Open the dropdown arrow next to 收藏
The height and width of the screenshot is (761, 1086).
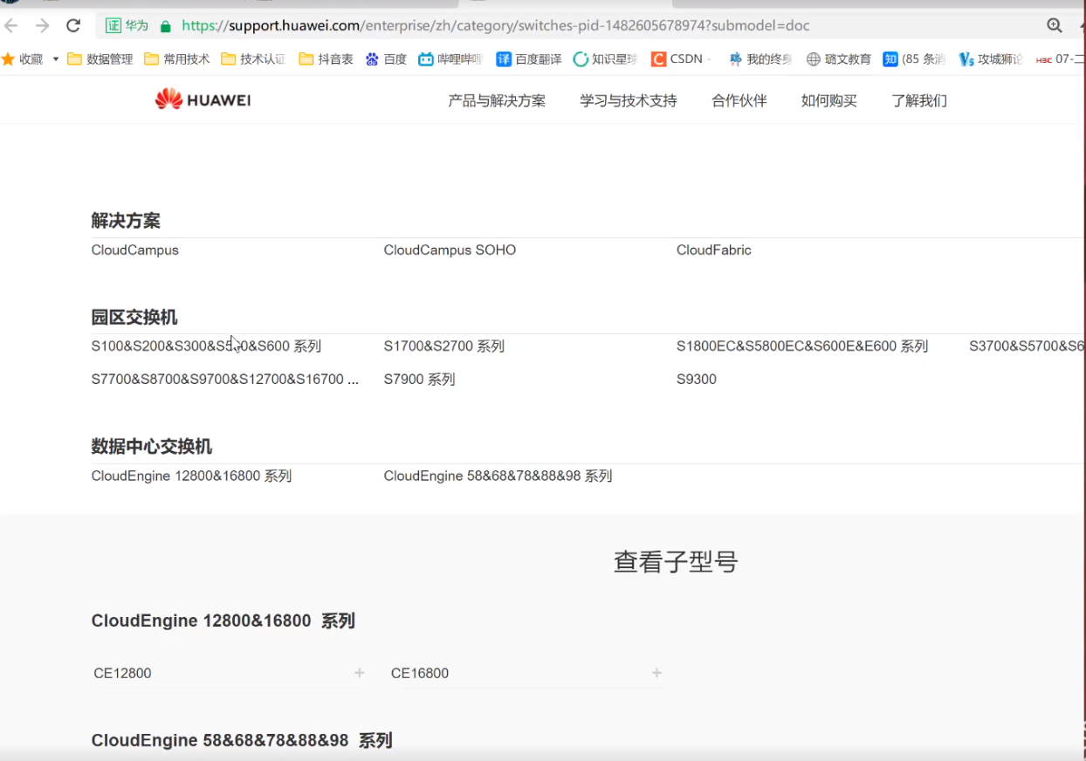click(56, 59)
